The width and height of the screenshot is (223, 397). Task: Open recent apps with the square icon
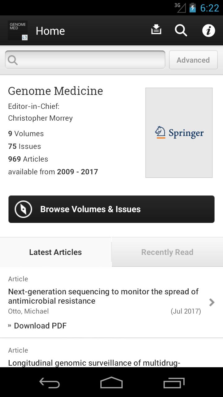[173, 383]
